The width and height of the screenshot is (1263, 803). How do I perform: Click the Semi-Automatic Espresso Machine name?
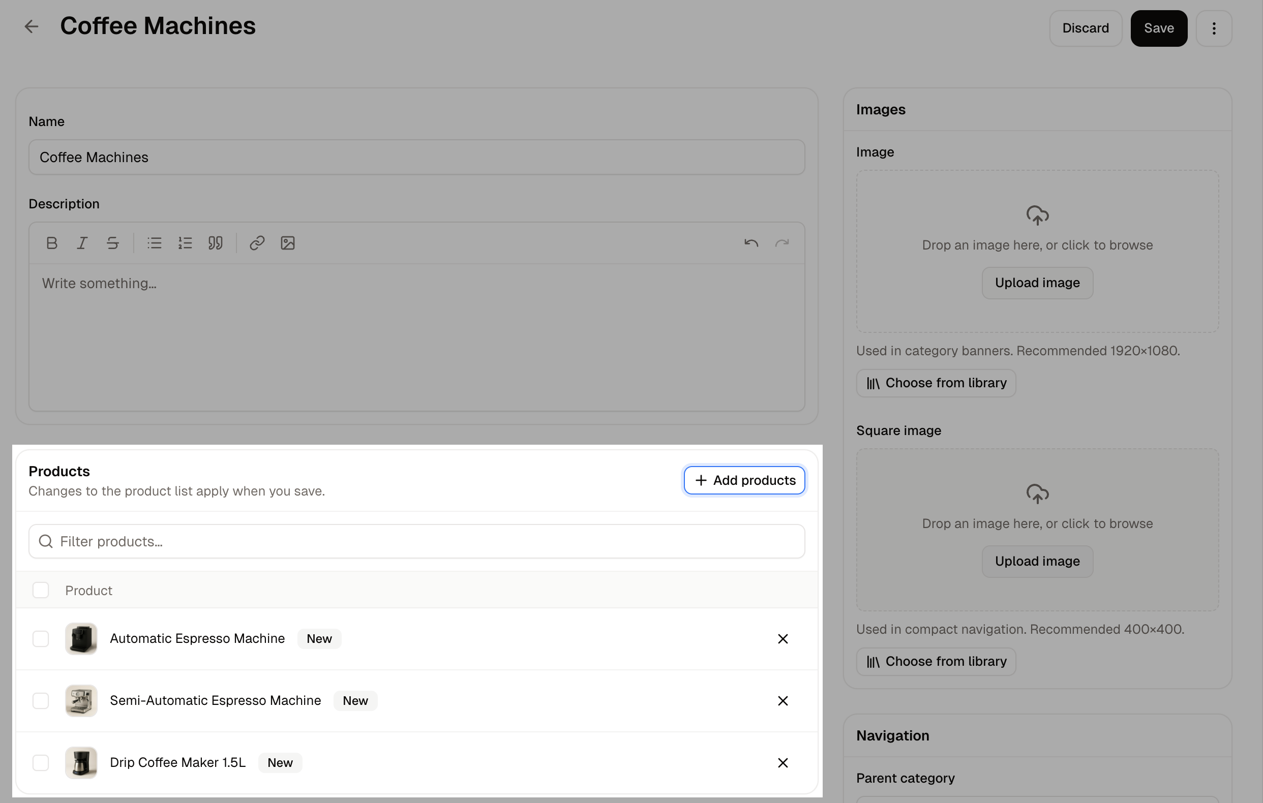pyautogui.click(x=216, y=701)
